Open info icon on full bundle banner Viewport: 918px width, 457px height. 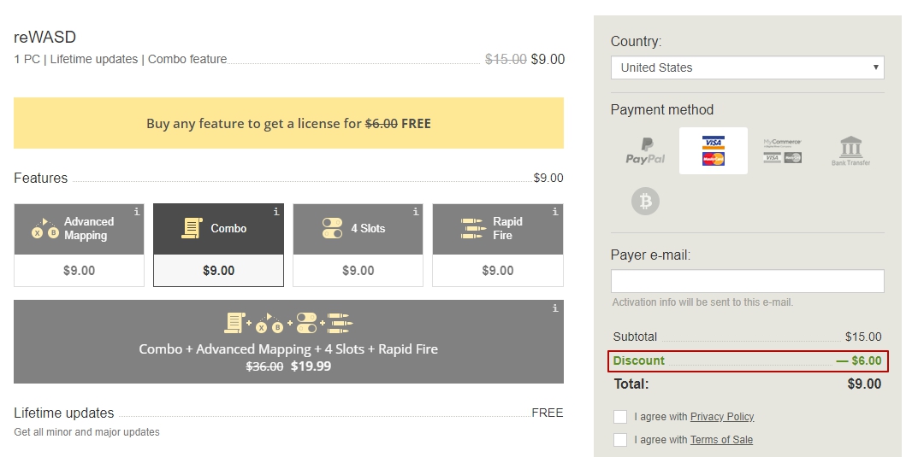[554, 308]
